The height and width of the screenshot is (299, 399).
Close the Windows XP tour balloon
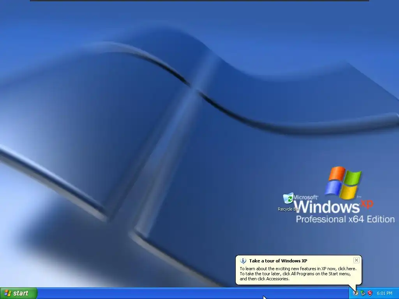(x=356, y=260)
